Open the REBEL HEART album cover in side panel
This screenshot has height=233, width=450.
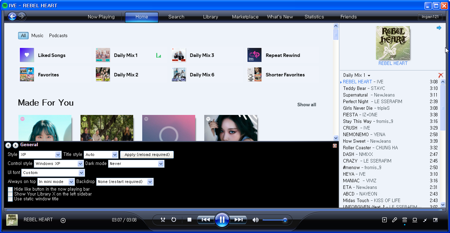393,43
